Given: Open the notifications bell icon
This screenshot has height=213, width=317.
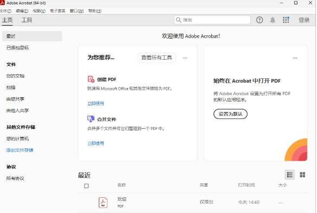Looking at the screenshot, I should (x=272, y=20).
